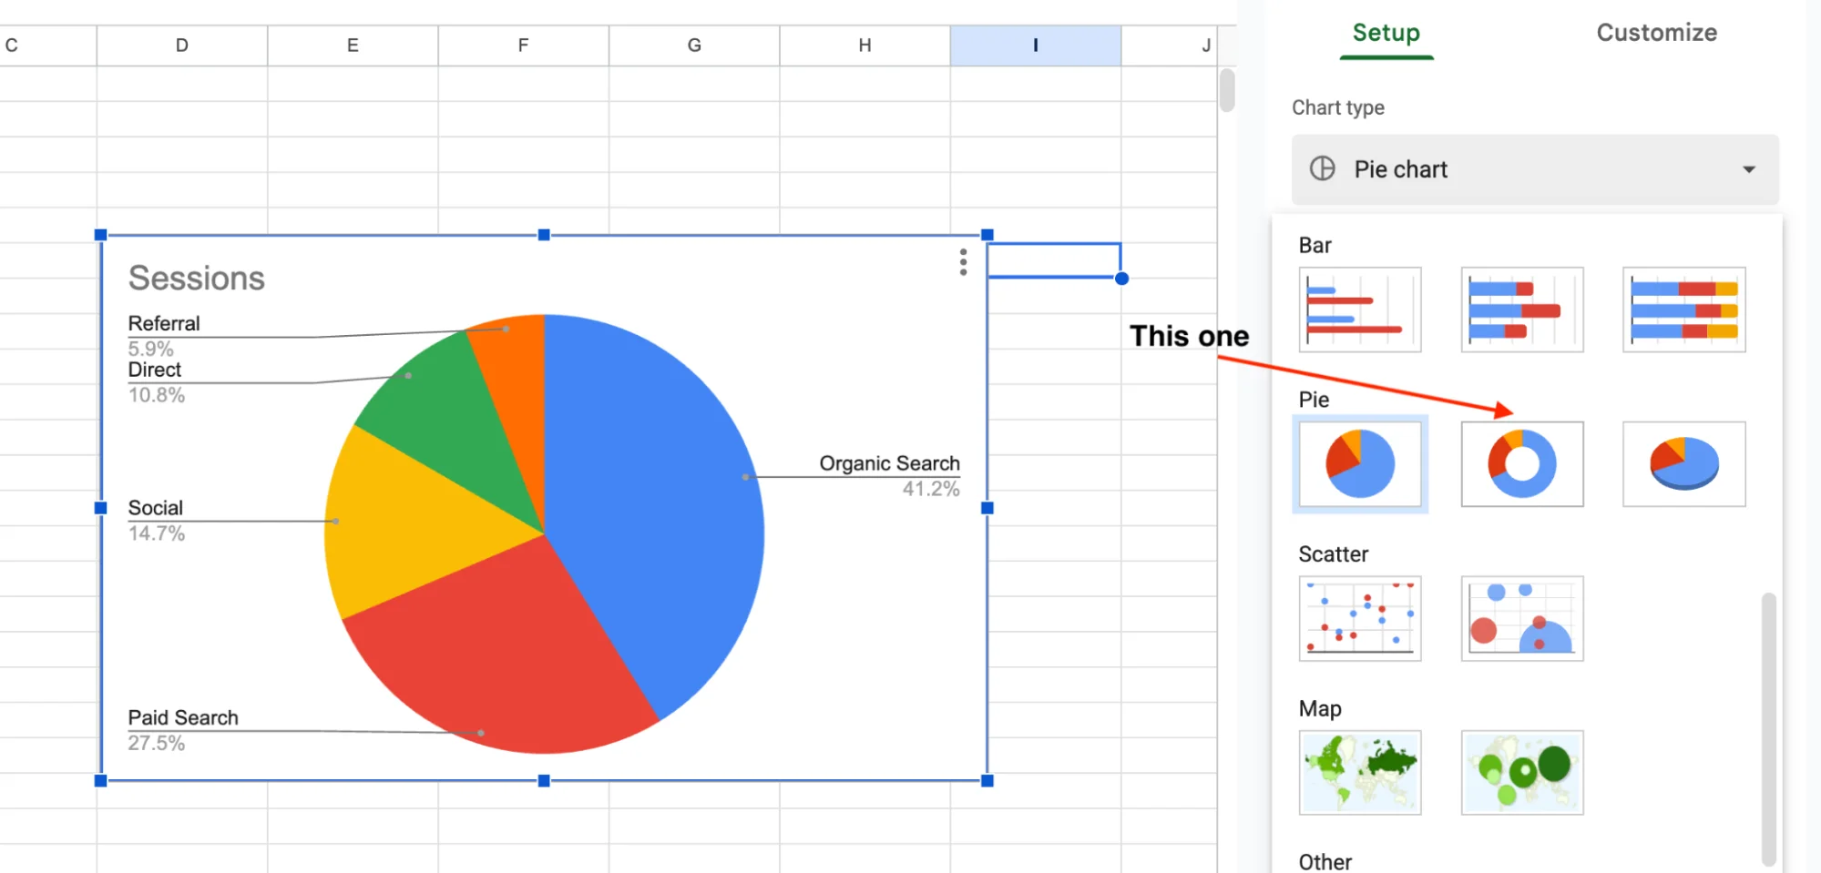This screenshot has width=1821, height=873.
Task: Expand the Chart type dropdown arrow
Action: click(x=1748, y=169)
